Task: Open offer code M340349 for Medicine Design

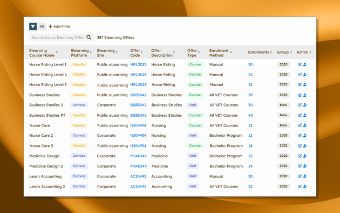Action: tap(138, 156)
